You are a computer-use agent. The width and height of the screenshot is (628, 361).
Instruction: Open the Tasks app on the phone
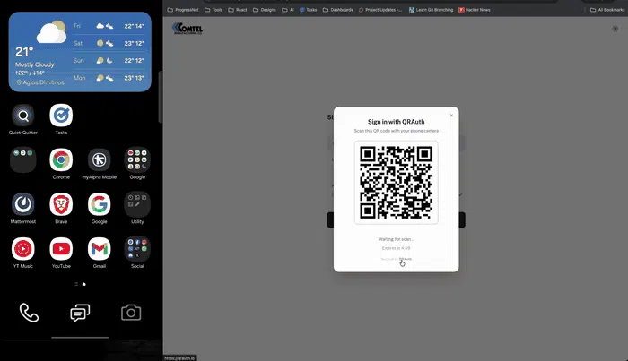61,116
